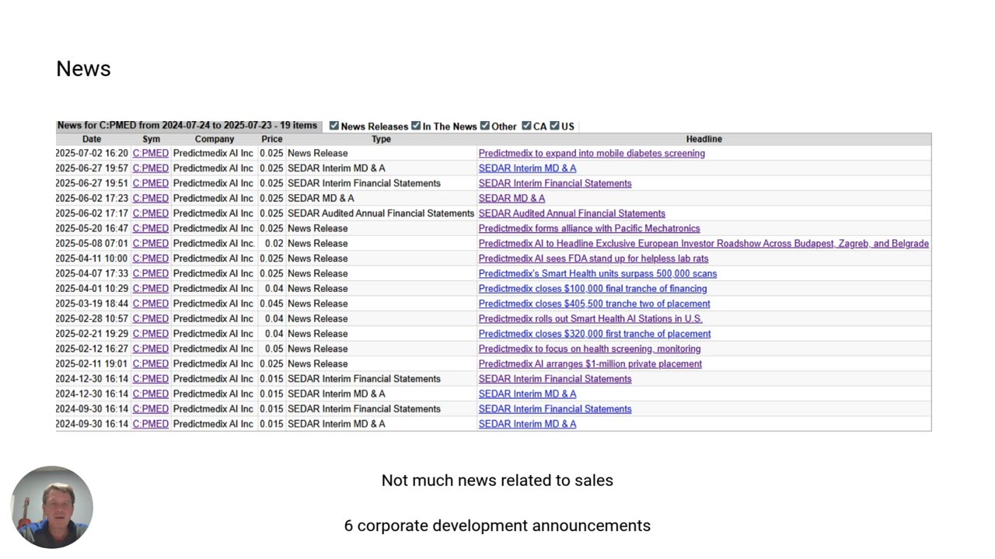This screenshot has width=995, height=559.
Task: Click the Headline column header
Action: (704, 139)
